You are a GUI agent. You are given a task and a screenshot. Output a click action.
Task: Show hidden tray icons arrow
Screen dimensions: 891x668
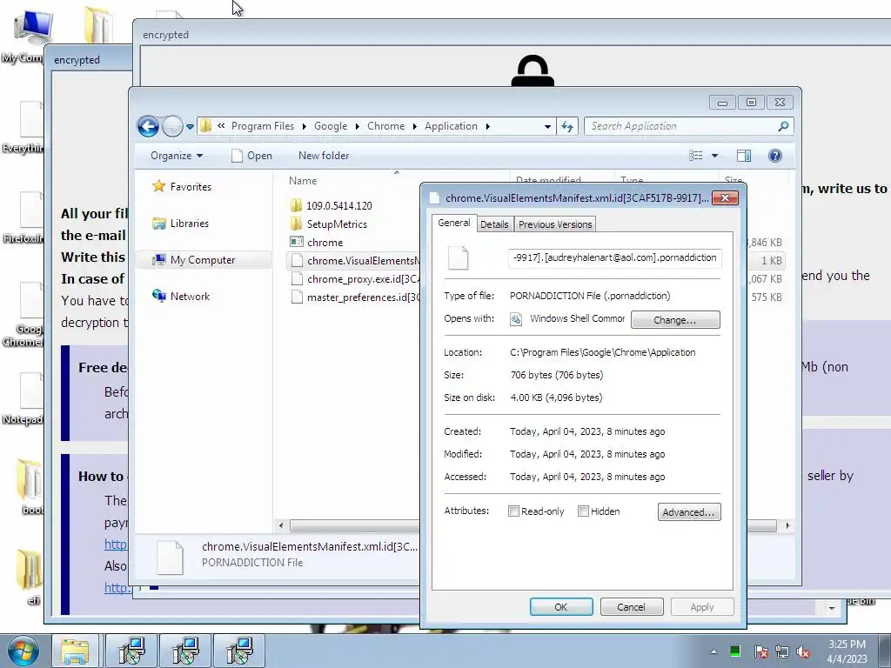(713, 651)
